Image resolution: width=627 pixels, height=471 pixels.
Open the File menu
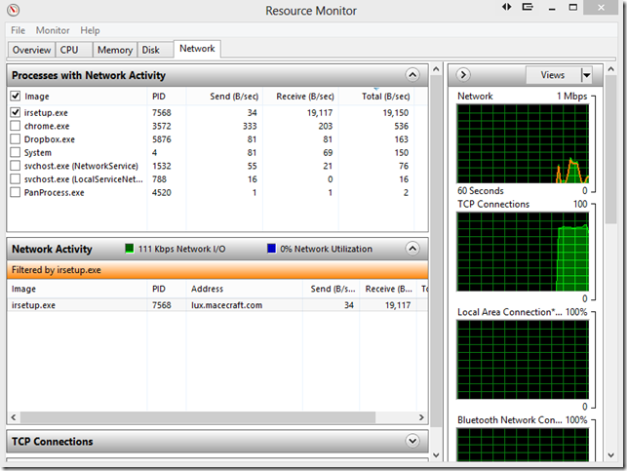click(x=18, y=30)
